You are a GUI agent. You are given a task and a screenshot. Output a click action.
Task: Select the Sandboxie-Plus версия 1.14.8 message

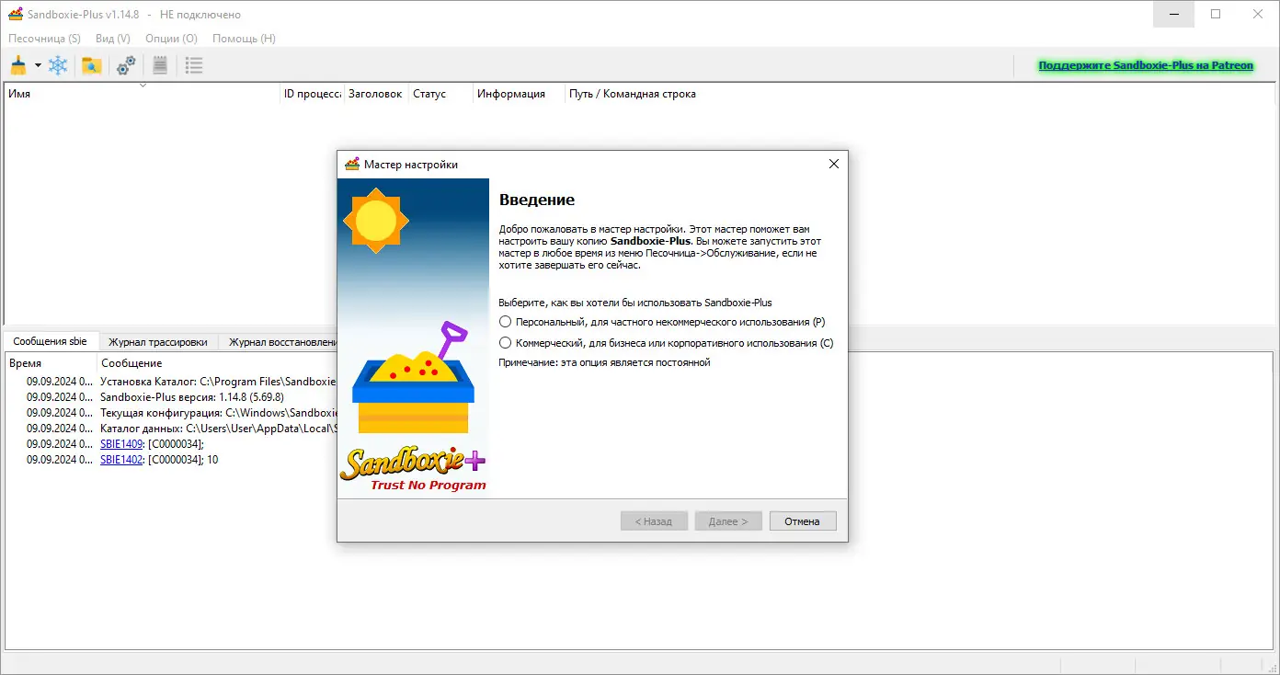point(192,397)
